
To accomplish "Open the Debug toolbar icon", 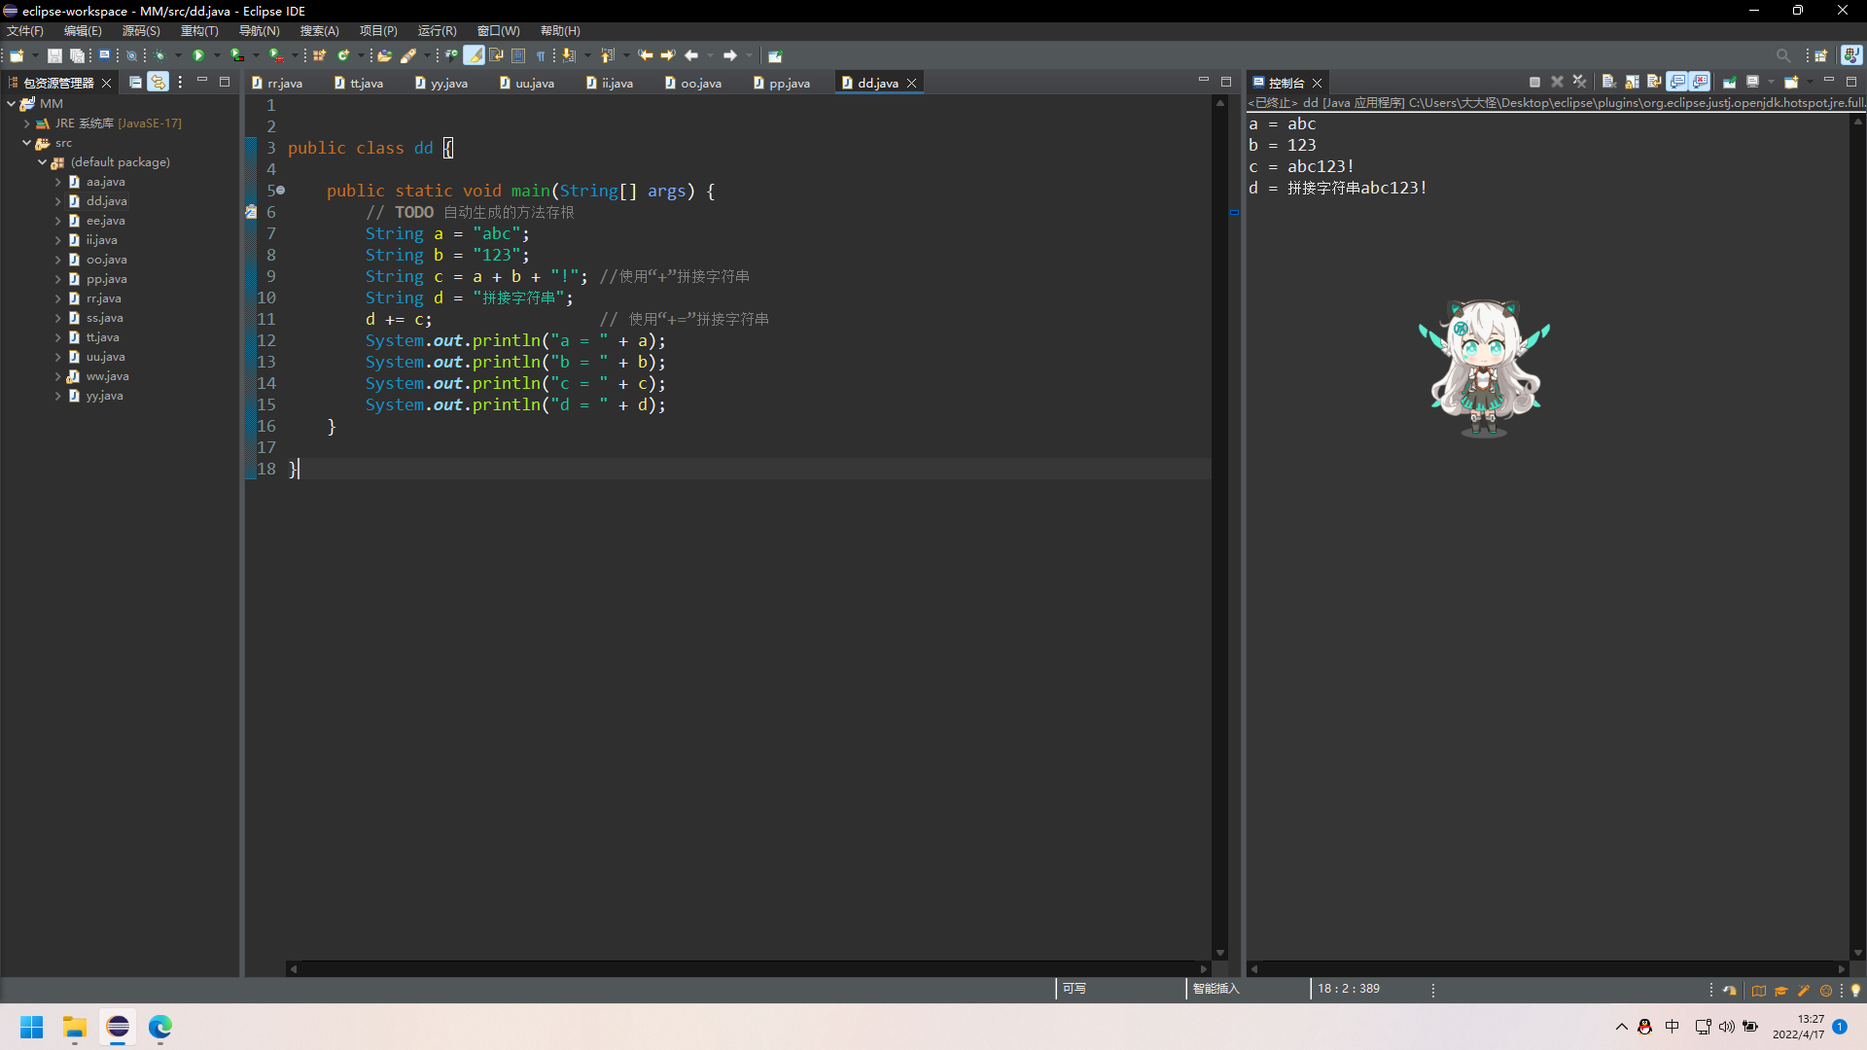I will [x=161, y=55].
